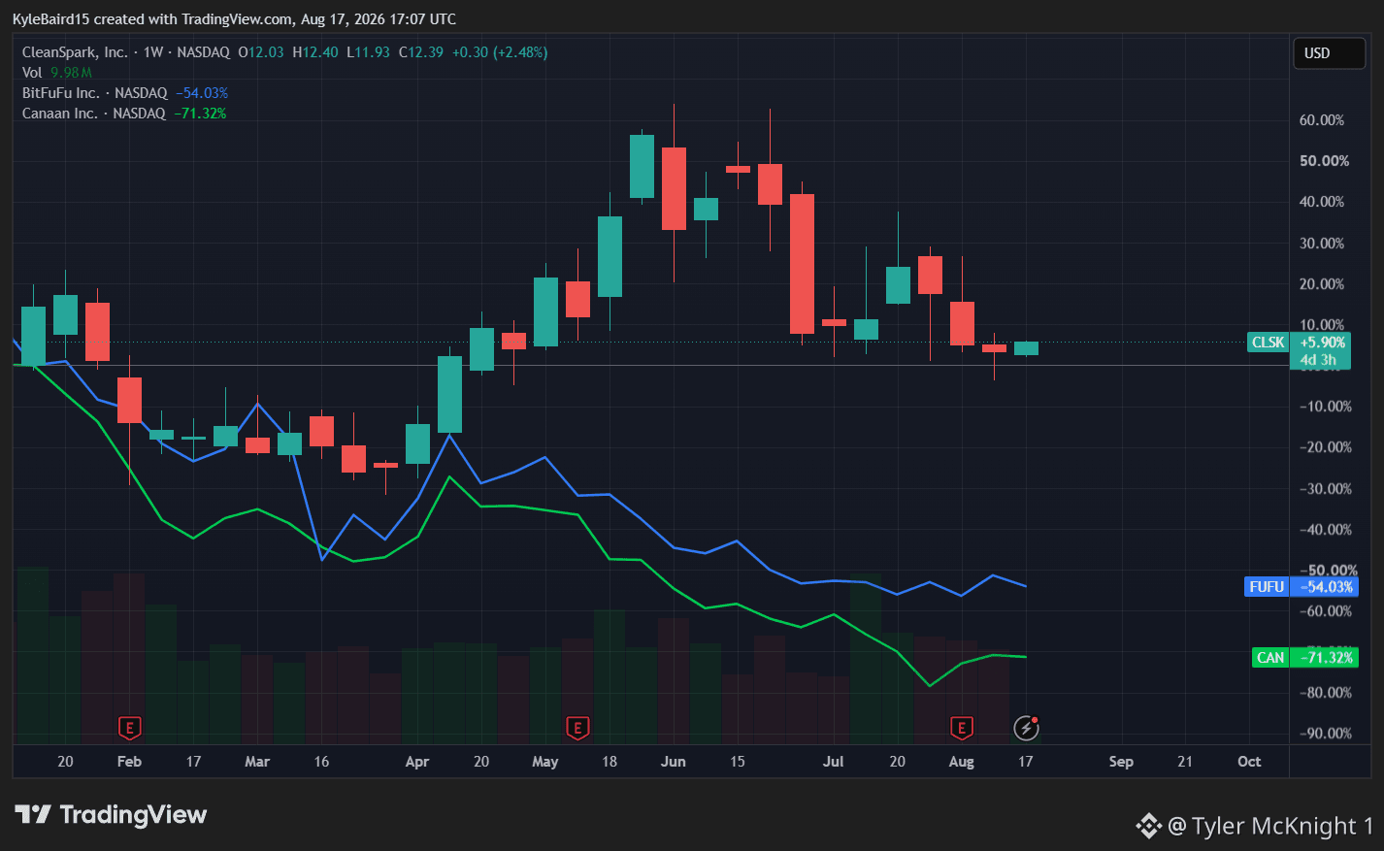Screen dimensions: 1384x851
Task: Click the −90.00% price scale label
Action: [x=1325, y=734]
